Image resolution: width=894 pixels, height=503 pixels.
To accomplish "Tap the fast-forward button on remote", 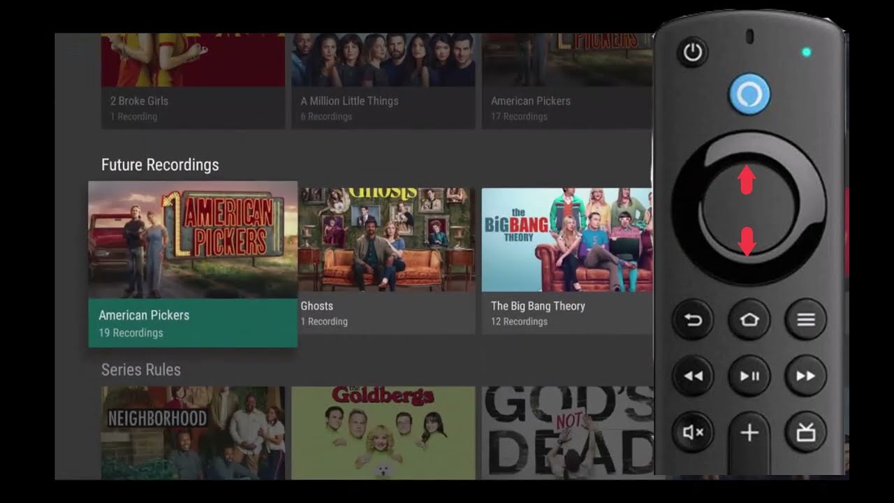I will [806, 376].
